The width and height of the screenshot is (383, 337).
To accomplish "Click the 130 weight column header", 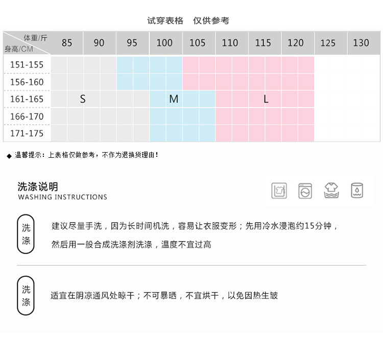I will click(x=361, y=43).
